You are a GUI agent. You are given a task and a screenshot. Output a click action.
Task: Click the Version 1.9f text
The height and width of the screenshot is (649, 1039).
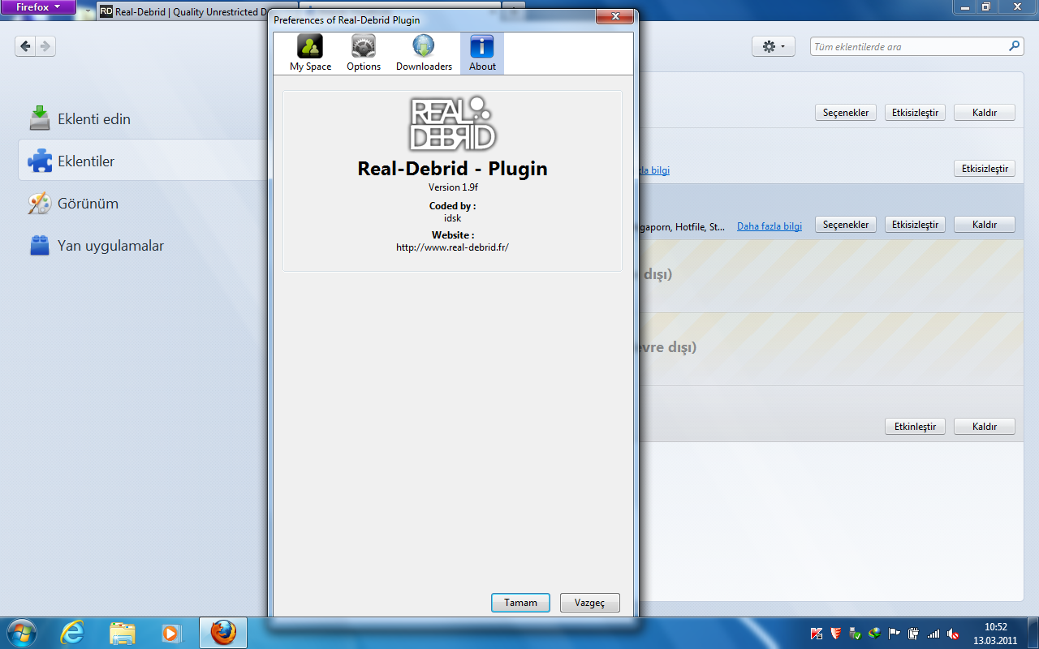point(452,187)
